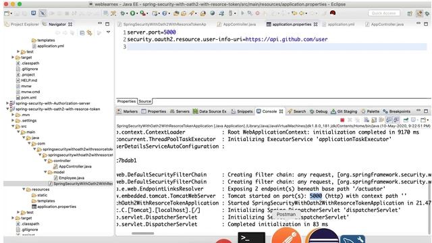Click the Scroll Lock console icon
The height and width of the screenshot is (243, 432).
click(x=374, y=120)
